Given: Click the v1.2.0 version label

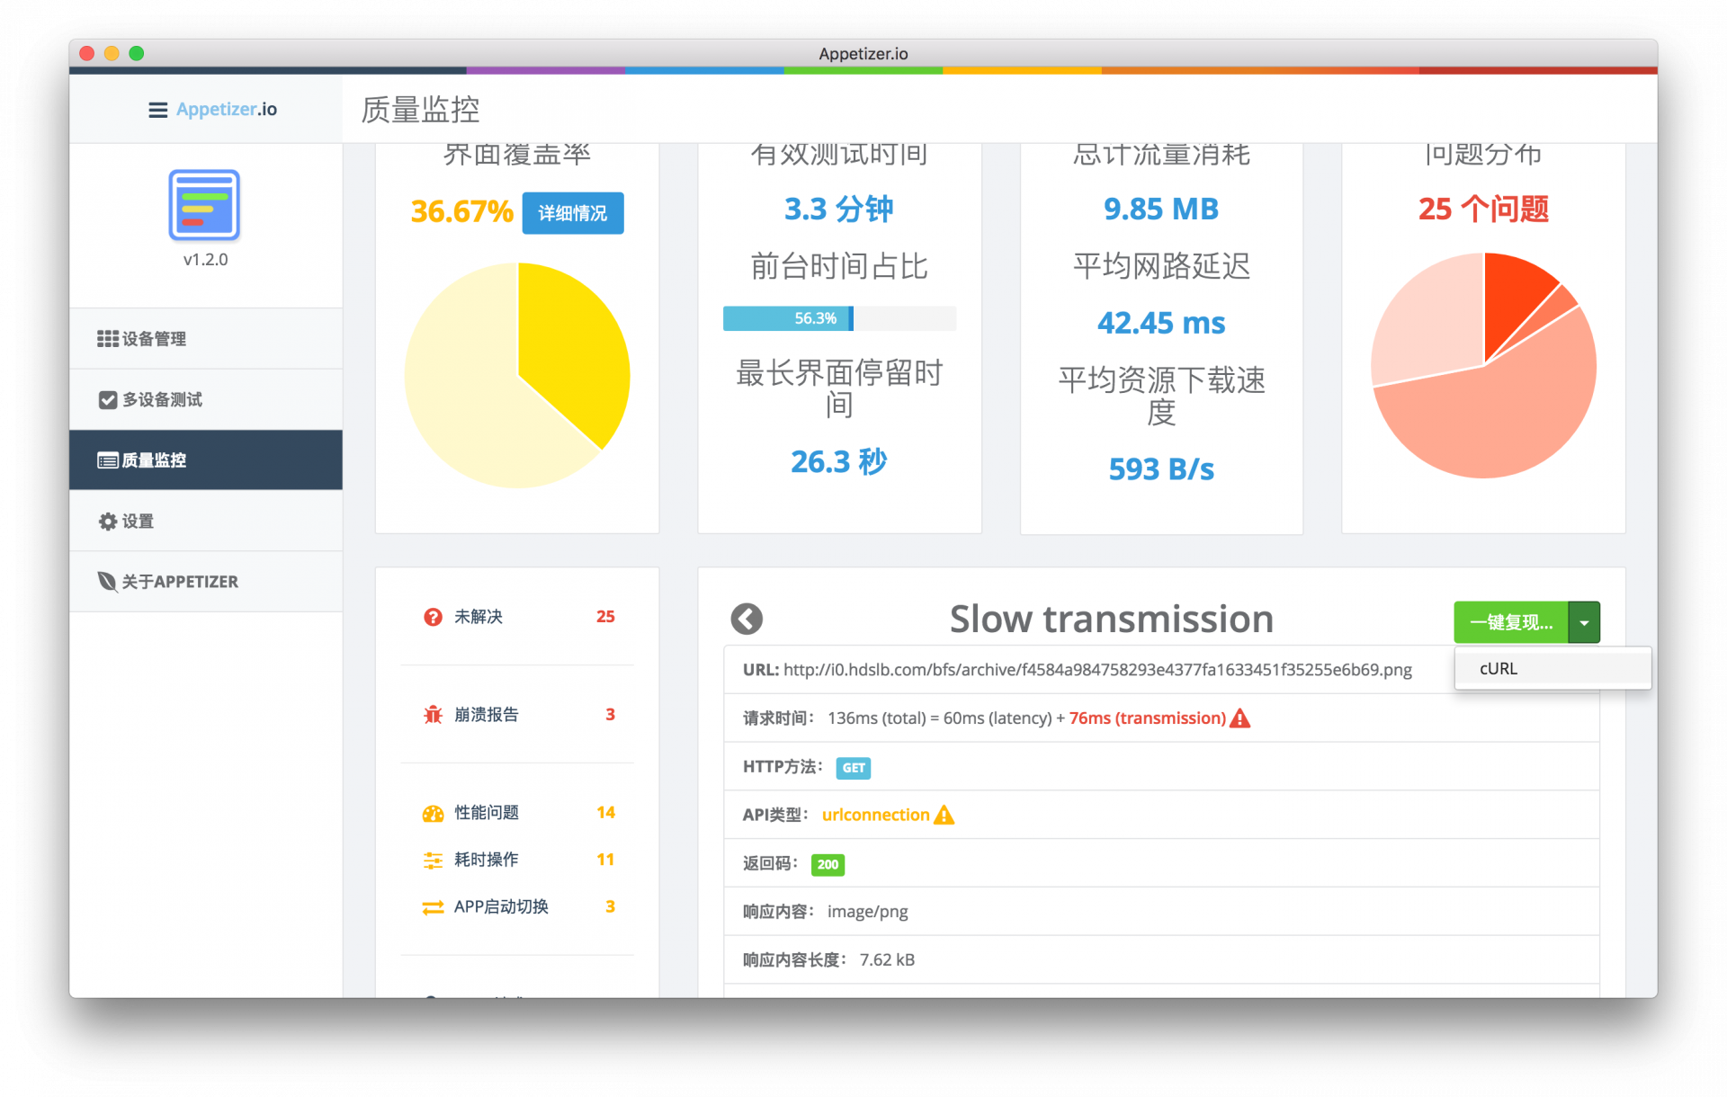Looking at the screenshot, I should (x=205, y=260).
